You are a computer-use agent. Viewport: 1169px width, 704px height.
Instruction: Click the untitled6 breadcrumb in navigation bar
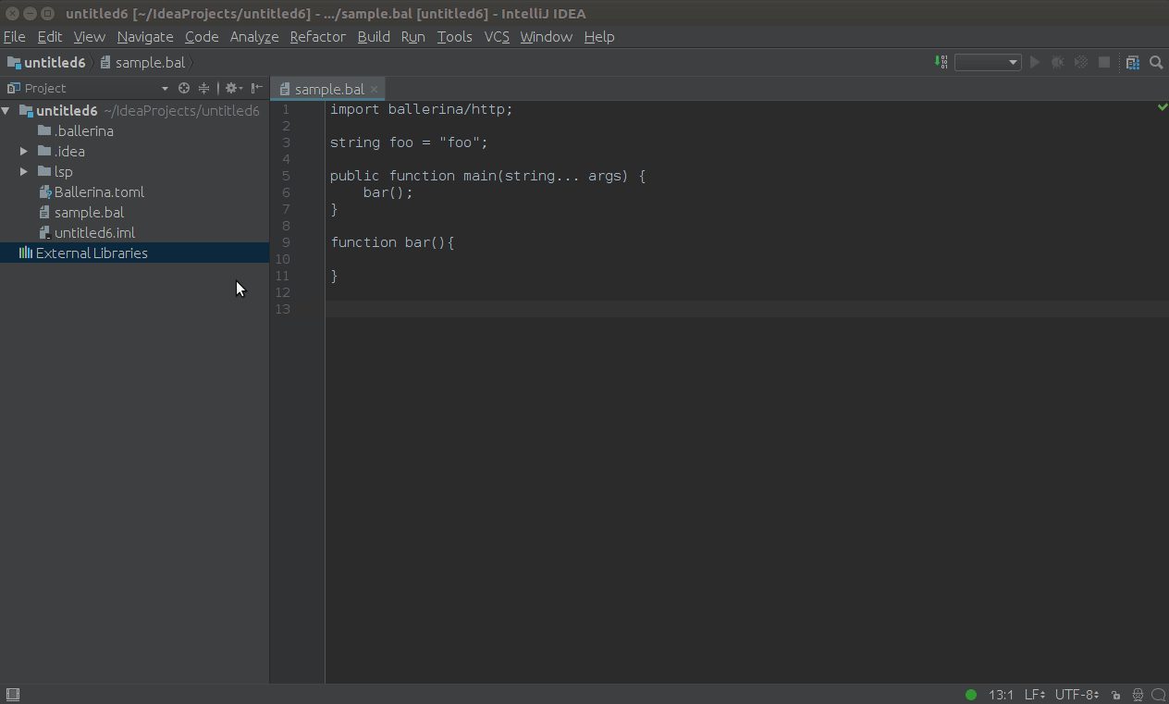[46, 62]
